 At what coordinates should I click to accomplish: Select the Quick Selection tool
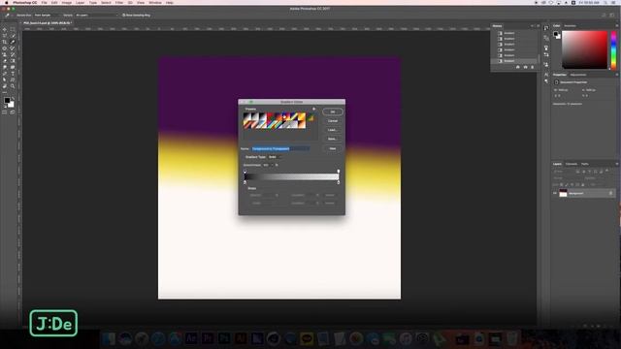click(x=13, y=36)
